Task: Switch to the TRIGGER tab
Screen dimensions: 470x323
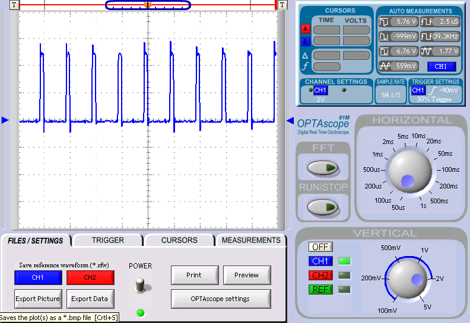Action: tap(108, 240)
